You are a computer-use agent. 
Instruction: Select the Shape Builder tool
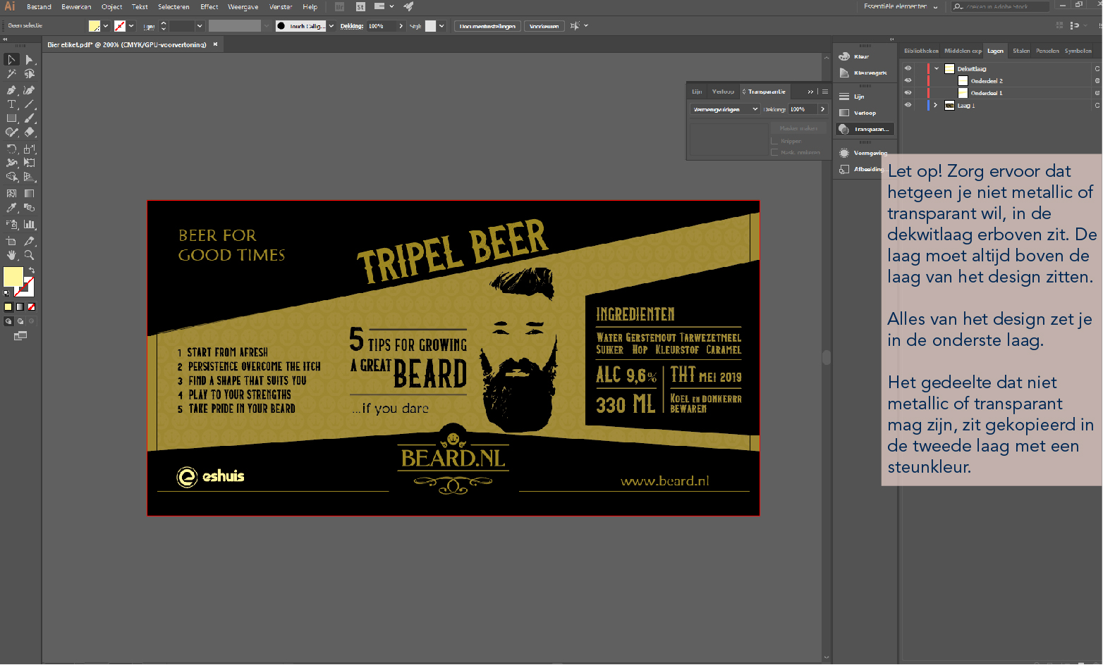point(11,177)
